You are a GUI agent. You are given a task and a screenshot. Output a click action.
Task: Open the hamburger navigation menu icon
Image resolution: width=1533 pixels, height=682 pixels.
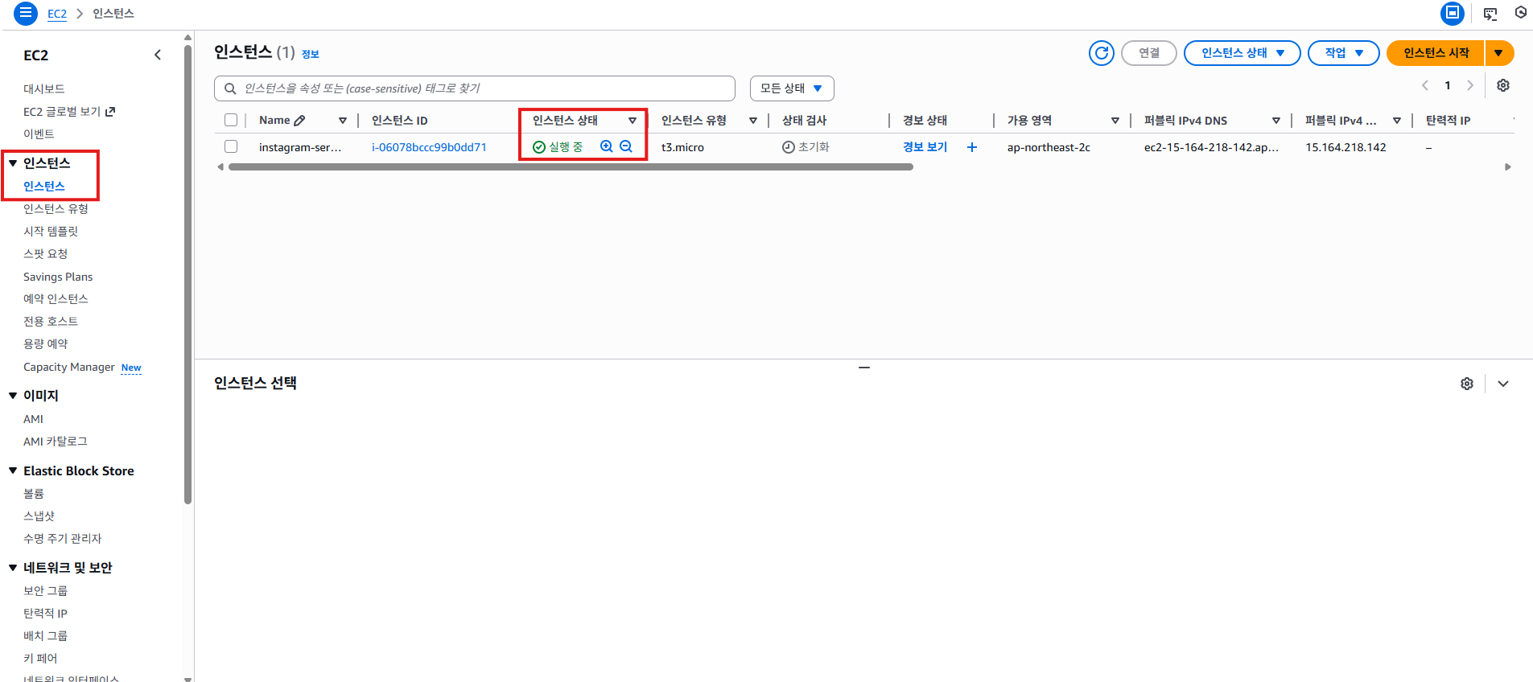point(26,13)
